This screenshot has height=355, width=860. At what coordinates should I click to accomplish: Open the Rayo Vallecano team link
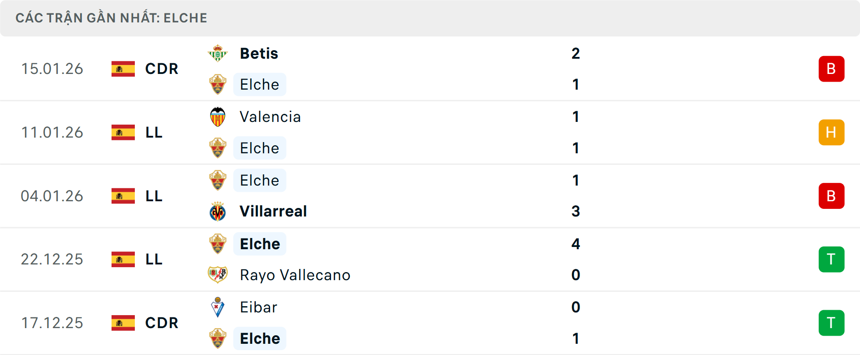pyautogui.click(x=295, y=275)
